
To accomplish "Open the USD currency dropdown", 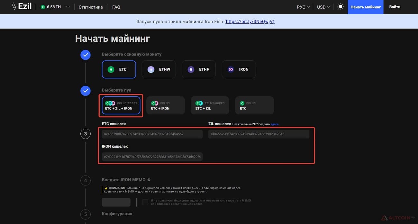I will 323,7.
